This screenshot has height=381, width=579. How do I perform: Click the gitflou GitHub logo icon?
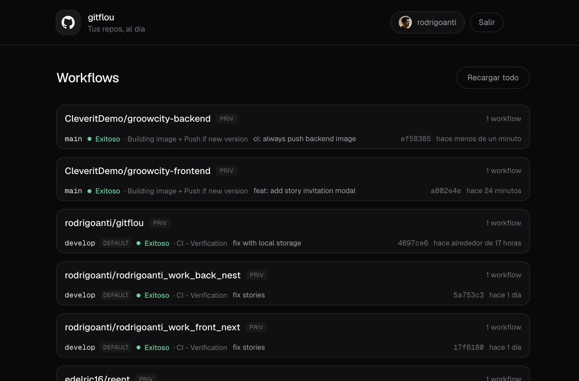pos(68,22)
